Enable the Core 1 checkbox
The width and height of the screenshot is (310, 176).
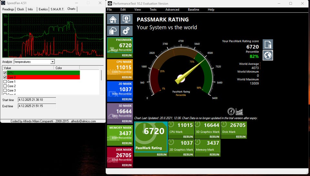point(5,81)
